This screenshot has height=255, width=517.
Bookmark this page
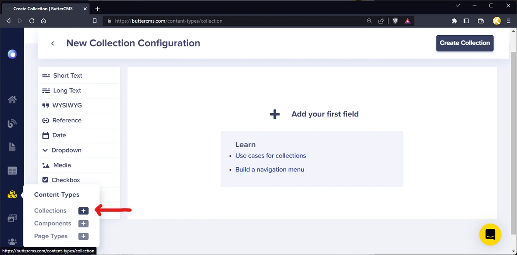click(95, 21)
